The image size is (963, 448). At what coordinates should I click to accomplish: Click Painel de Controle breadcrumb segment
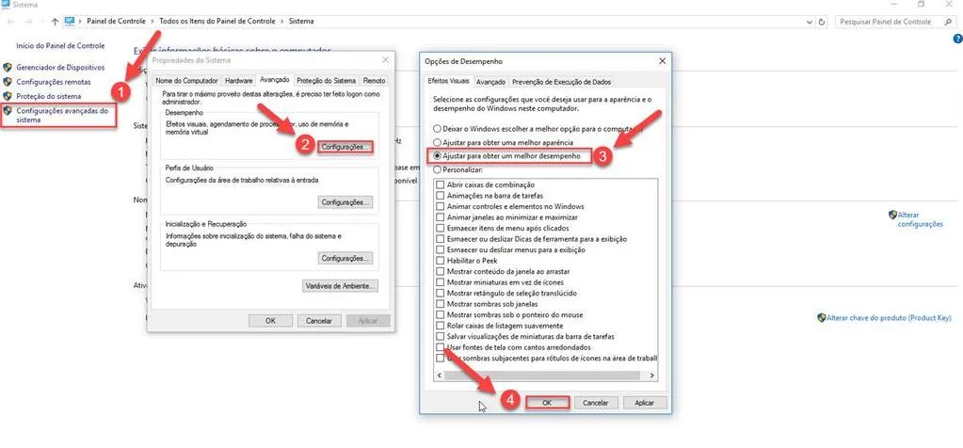click(116, 22)
